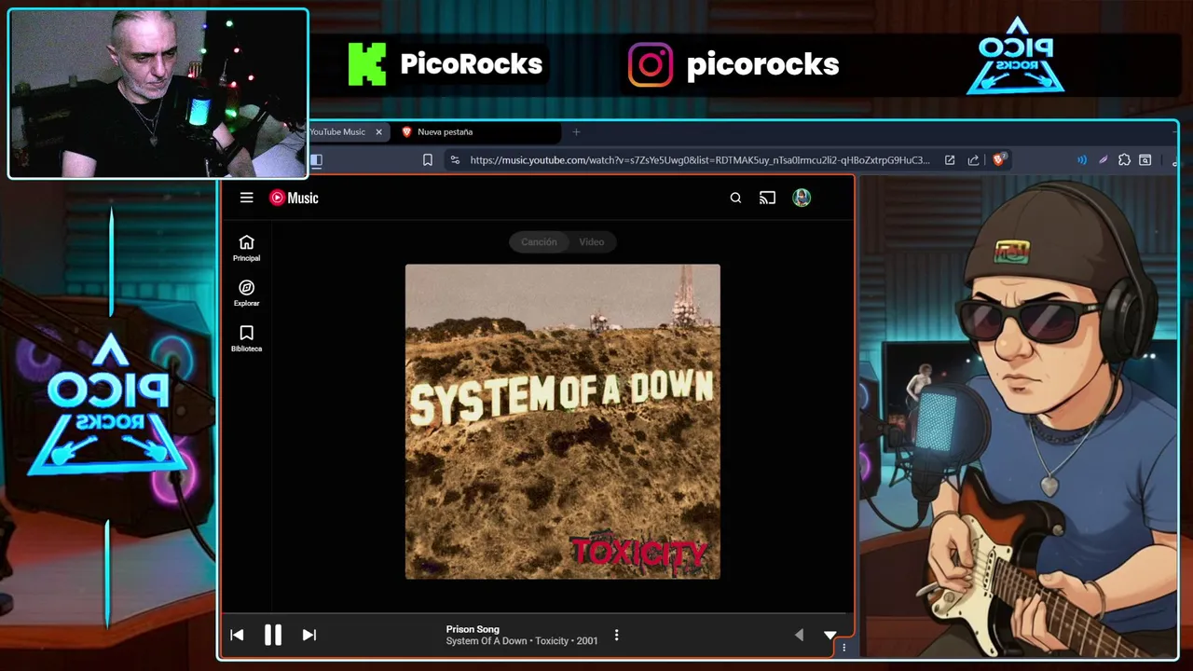This screenshot has height=671, width=1193.
Task: Switch to Video mode
Action: tap(592, 242)
